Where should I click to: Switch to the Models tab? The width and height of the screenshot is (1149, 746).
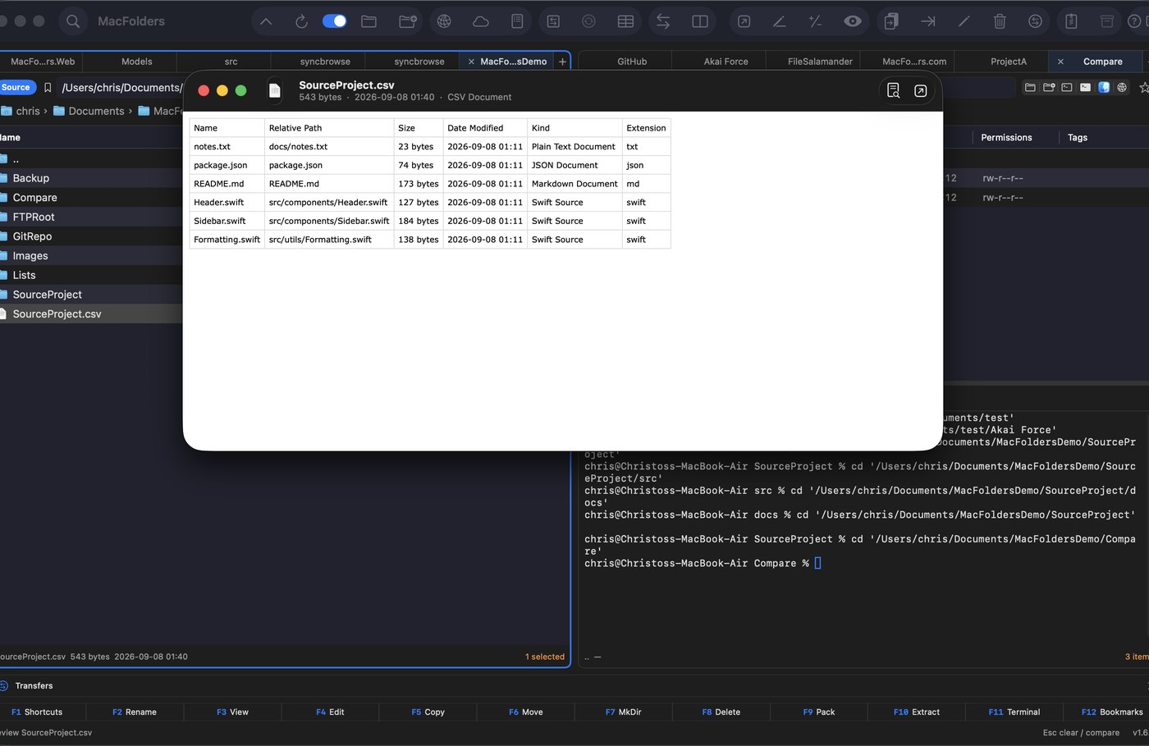tap(136, 62)
